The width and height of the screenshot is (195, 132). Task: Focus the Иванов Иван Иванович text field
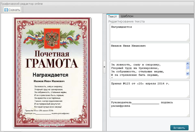click(150, 51)
